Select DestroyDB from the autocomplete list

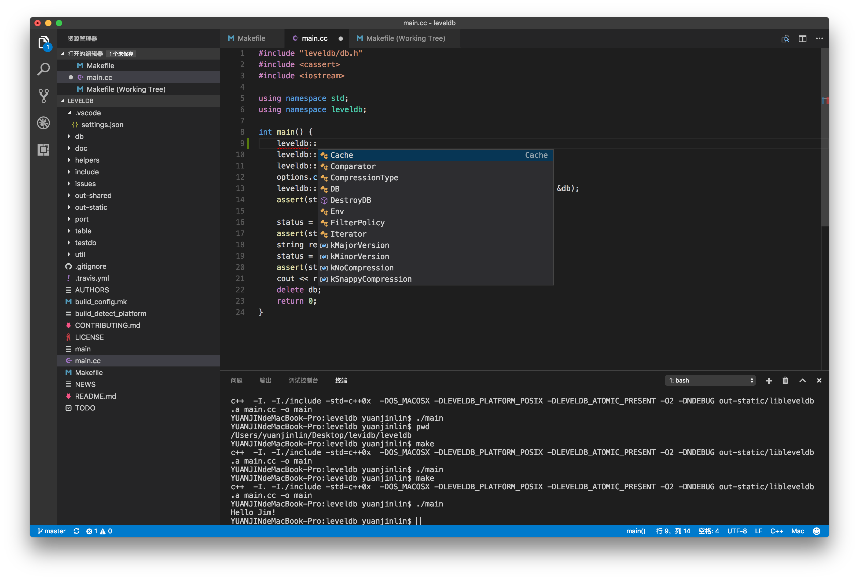pyautogui.click(x=350, y=200)
